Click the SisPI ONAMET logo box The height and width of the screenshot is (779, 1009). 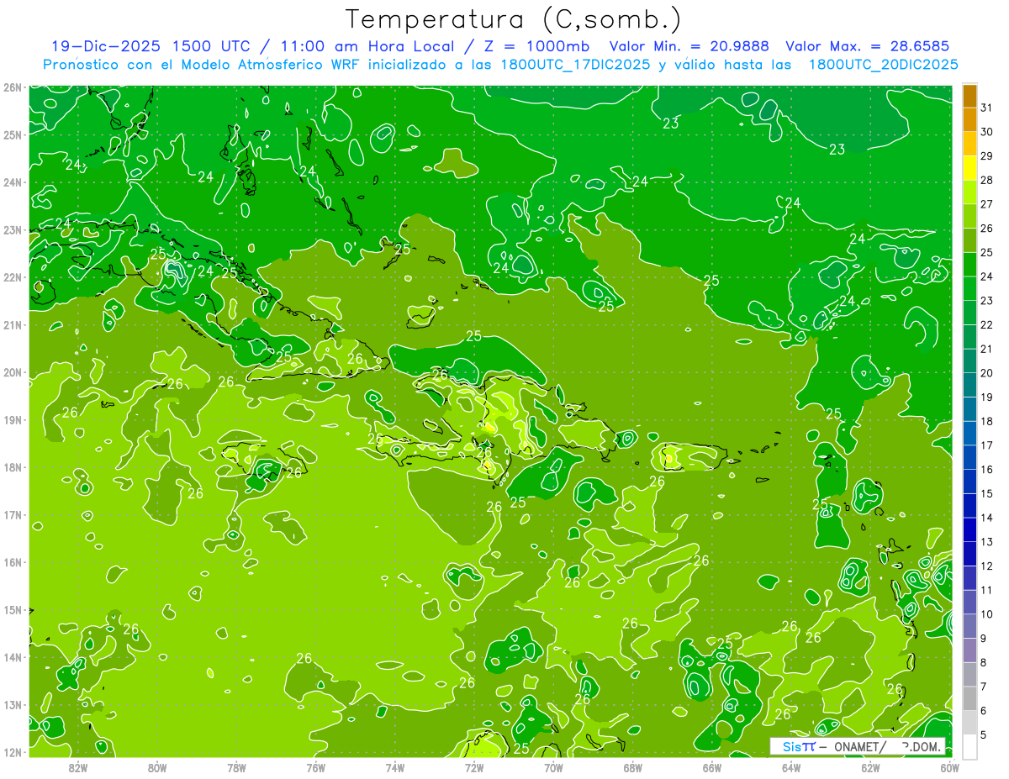858,746
